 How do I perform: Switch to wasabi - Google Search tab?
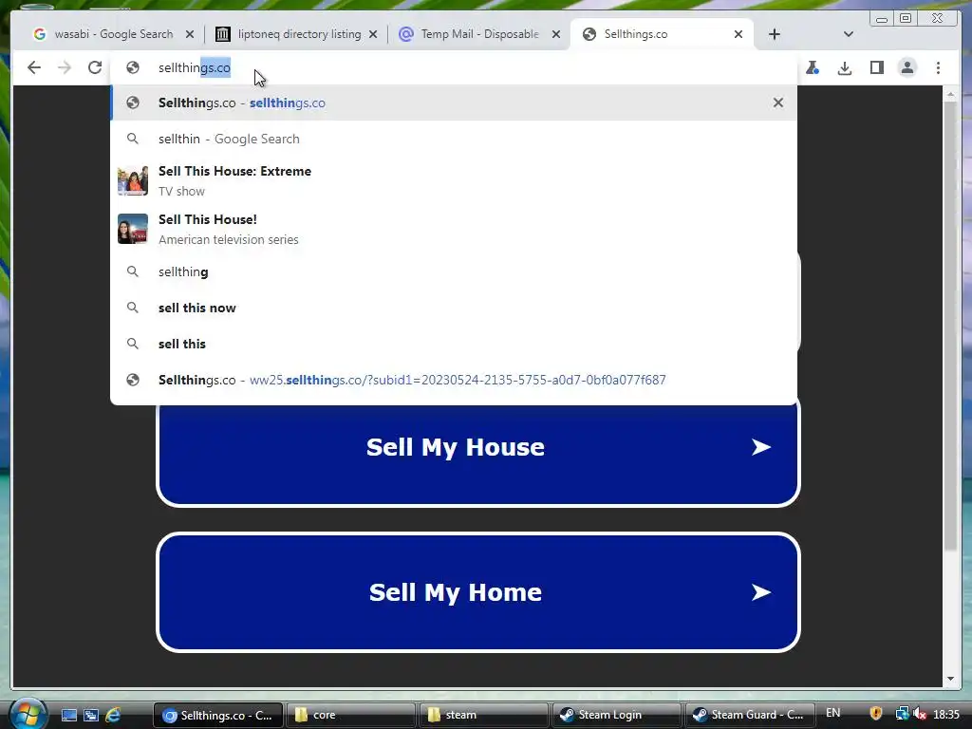113,34
